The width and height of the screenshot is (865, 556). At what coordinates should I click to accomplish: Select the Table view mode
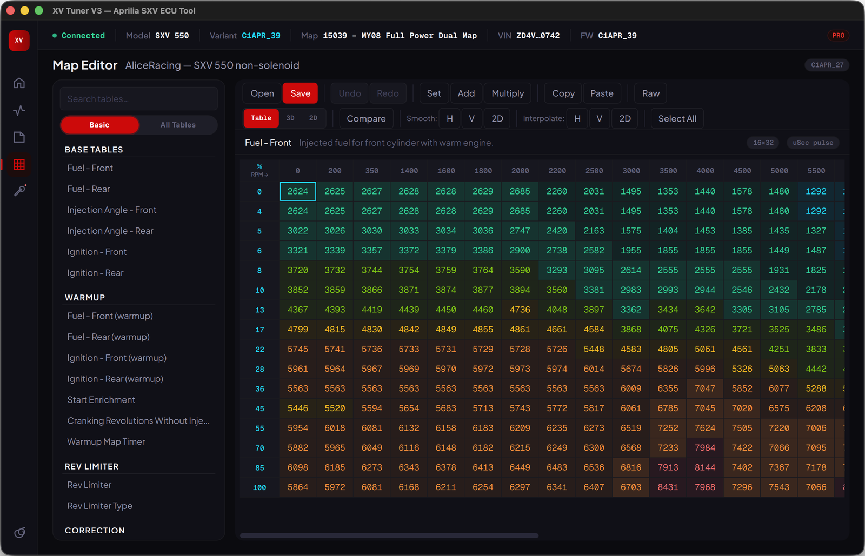point(261,118)
